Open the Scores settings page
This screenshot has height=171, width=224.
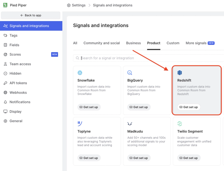(x=15, y=54)
